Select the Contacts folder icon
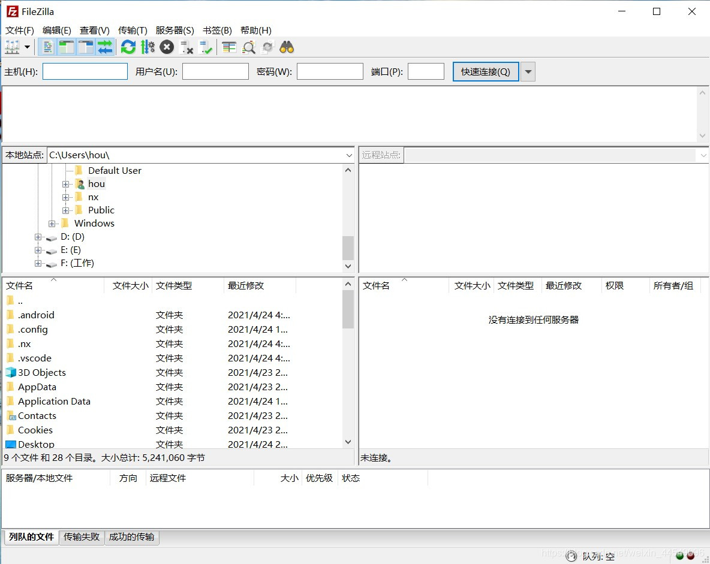The width and height of the screenshot is (710, 564). pyautogui.click(x=11, y=415)
